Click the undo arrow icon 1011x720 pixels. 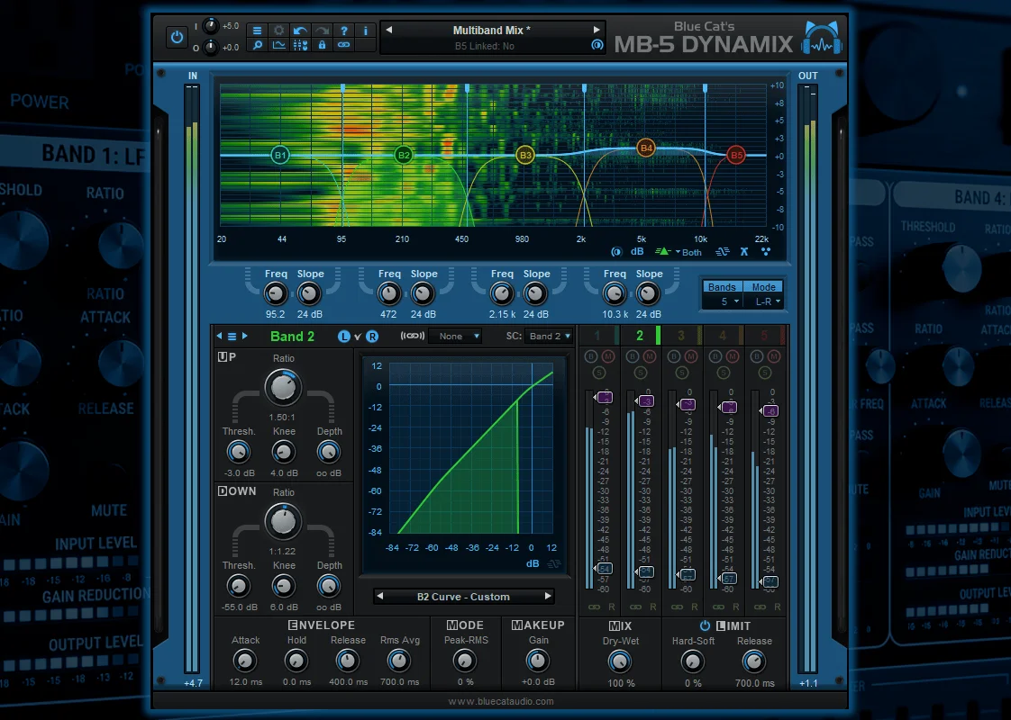[300, 31]
